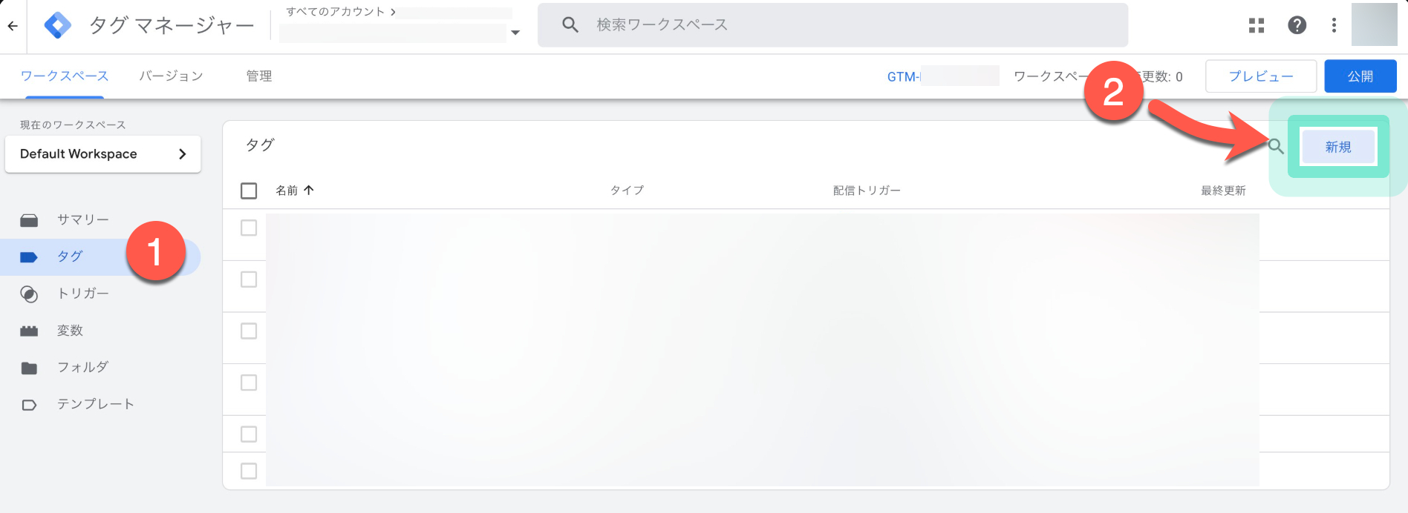
Task: Open the Google apps grid icon
Action: click(1257, 24)
